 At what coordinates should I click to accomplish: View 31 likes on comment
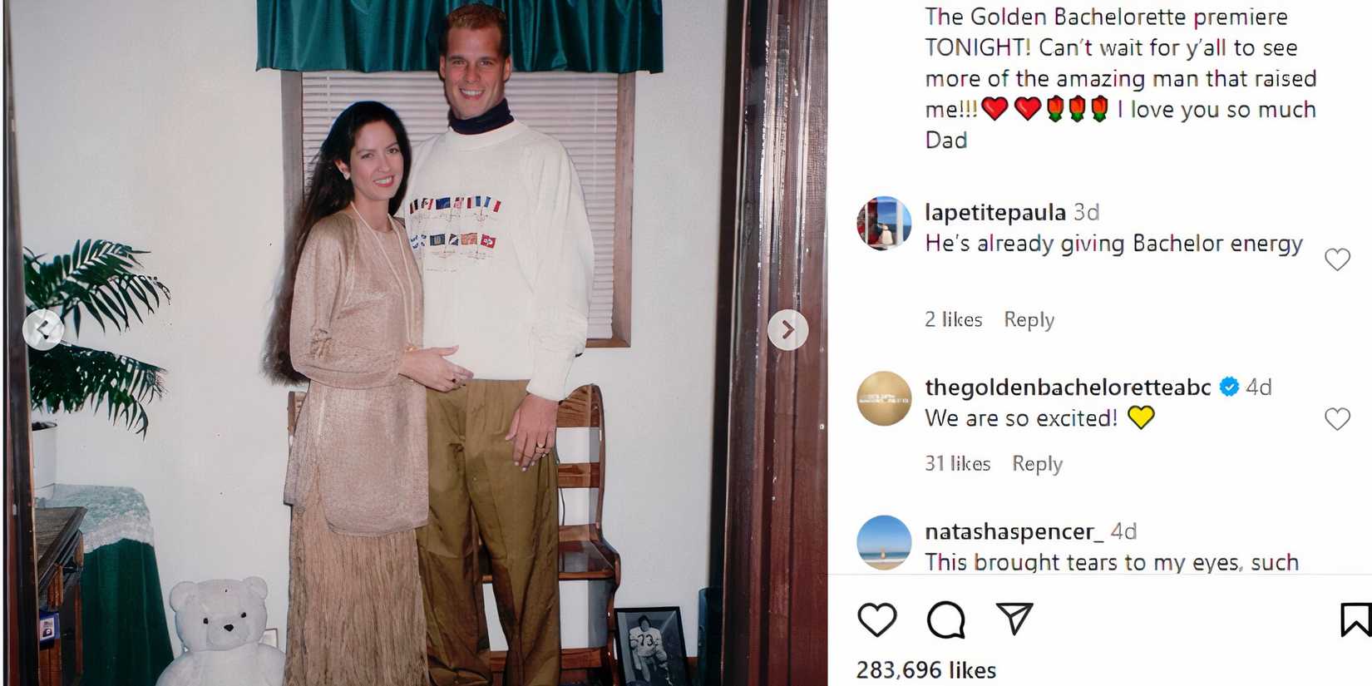957,463
